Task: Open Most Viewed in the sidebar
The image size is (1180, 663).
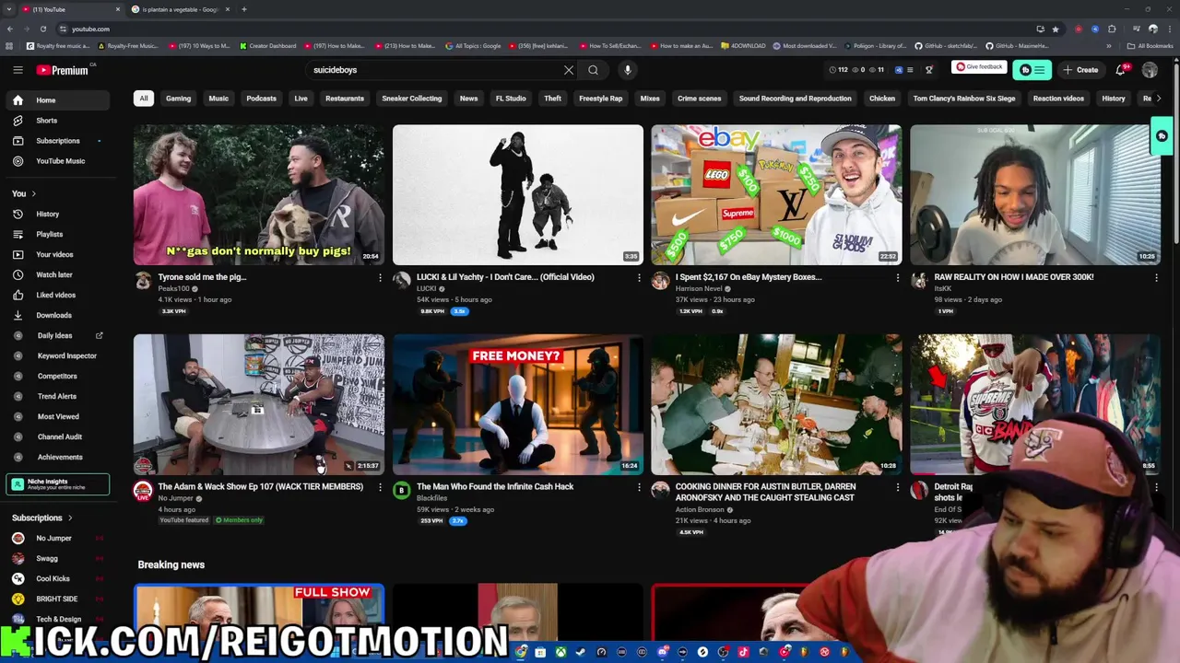Action: pyautogui.click(x=57, y=417)
